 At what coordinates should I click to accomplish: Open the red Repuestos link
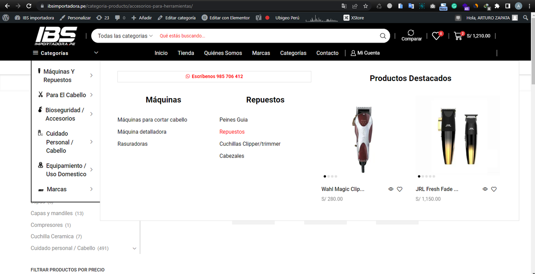[232, 132]
